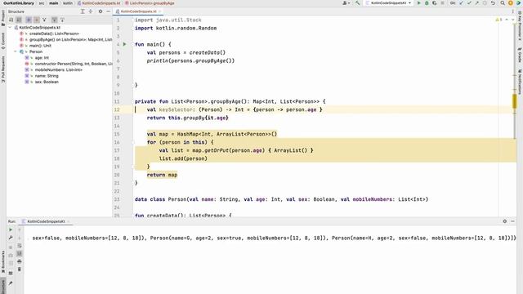Click the orange IDE updates icon
Image resolution: width=523 pixels, height=294 pixels.
pos(510,3)
